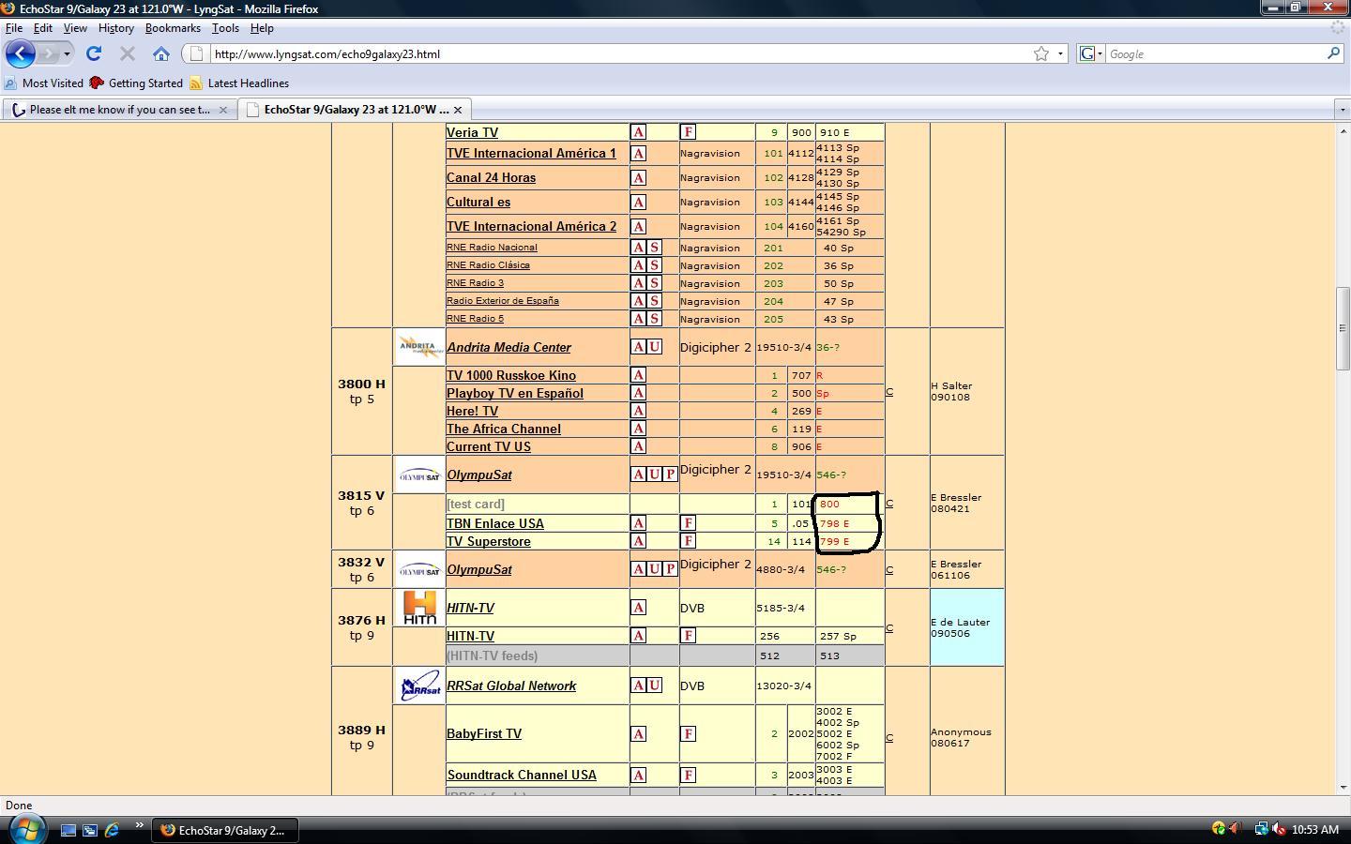This screenshot has width=1351, height=844.
Task: Click the C beam link in 3800 H row
Action: pyautogui.click(x=889, y=391)
